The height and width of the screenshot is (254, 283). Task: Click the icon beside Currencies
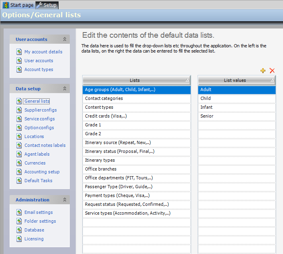19,163
